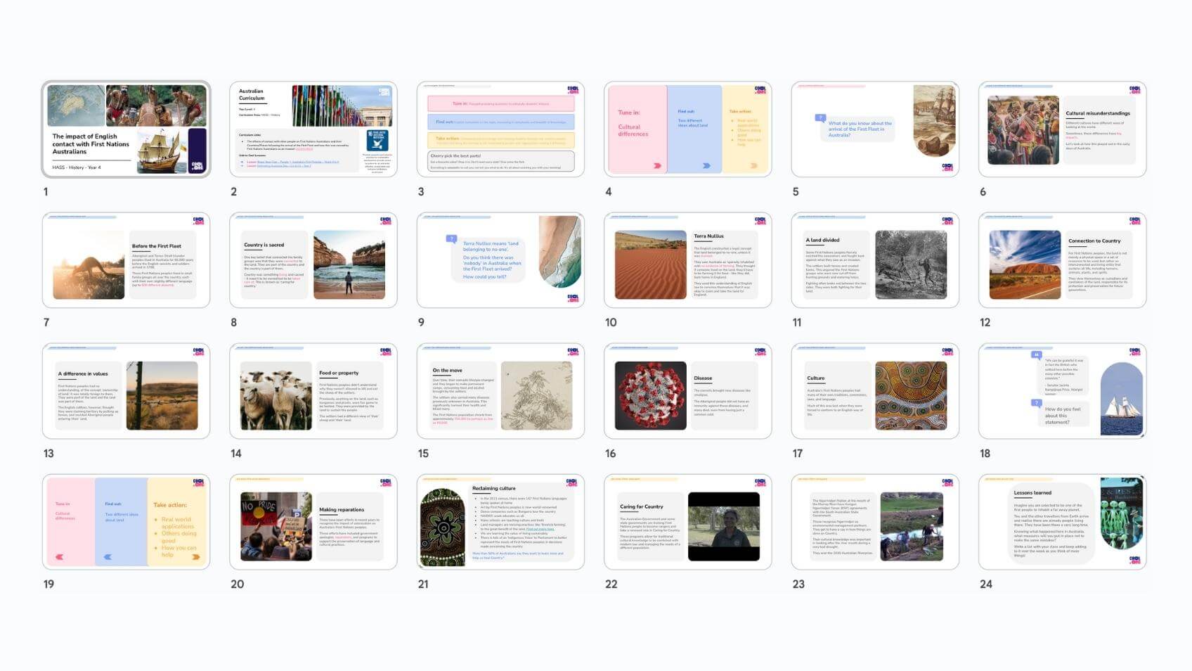Choose the A land divided slide
This screenshot has width=1192, height=671.
pyautogui.click(x=875, y=260)
